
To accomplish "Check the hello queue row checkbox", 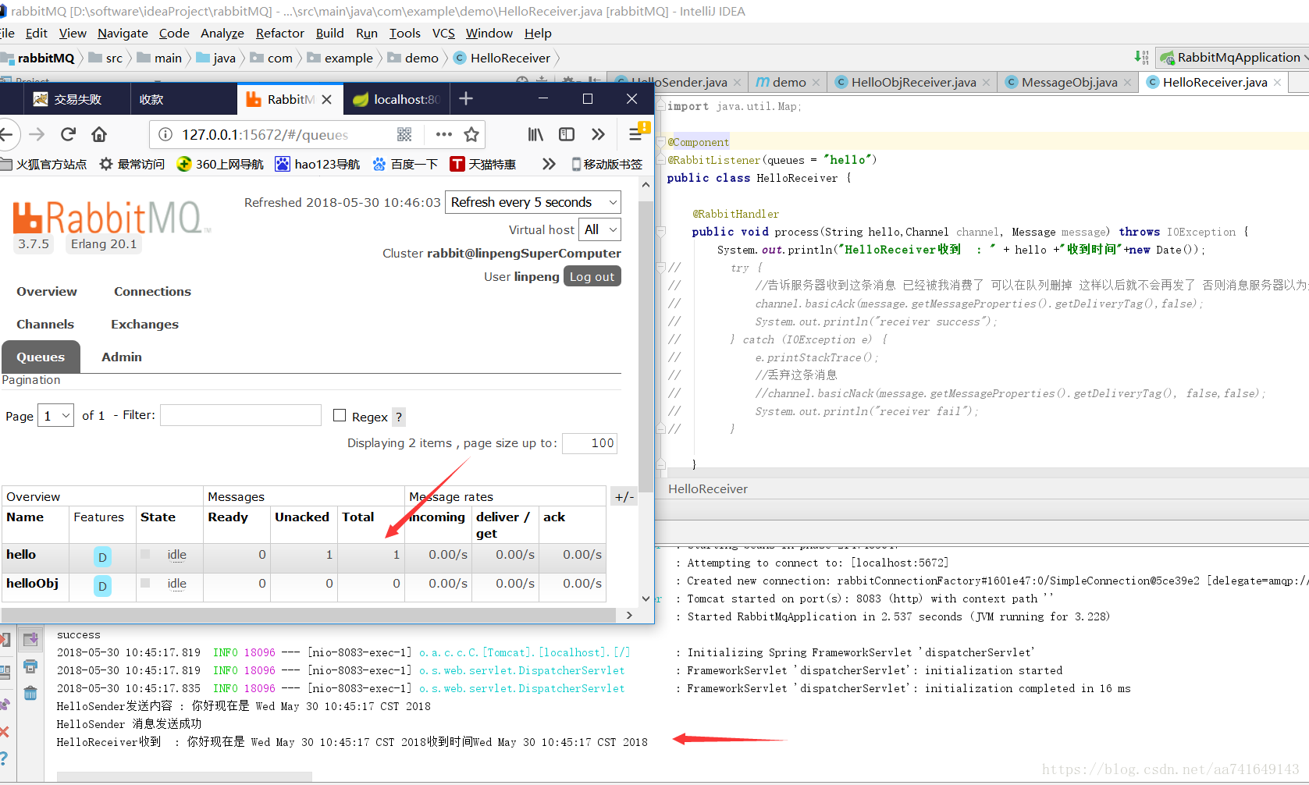I will point(147,555).
